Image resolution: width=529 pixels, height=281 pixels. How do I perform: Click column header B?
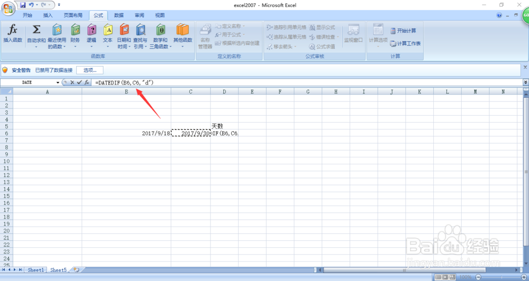coord(126,92)
